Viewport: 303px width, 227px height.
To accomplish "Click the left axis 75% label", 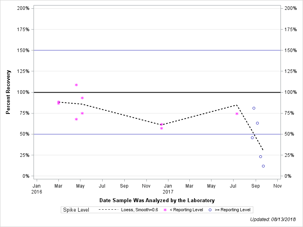I will point(24,113).
